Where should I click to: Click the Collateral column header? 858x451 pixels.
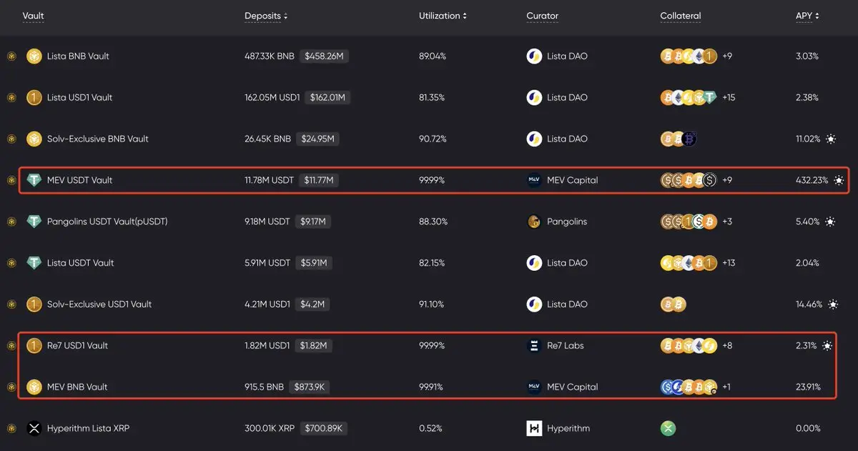pos(680,16)
